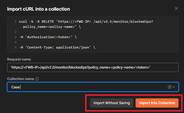This screenshot has height=113, width=184.
Task: Click the curl DELETE command line
Action: coord(86,22)
